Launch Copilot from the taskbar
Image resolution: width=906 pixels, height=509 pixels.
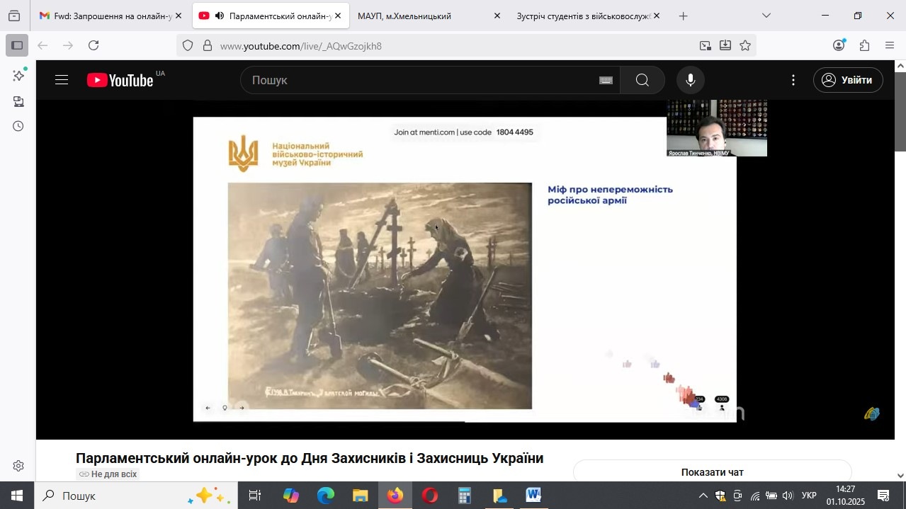tap(291, 496)
